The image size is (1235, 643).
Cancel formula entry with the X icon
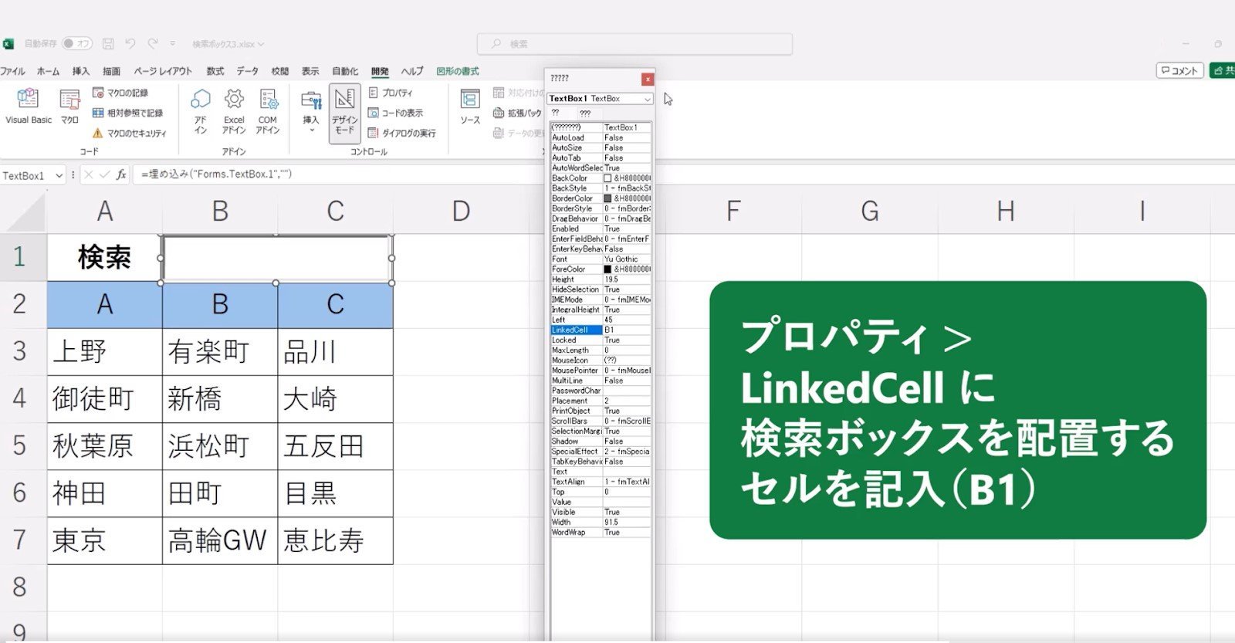[x=88, y=175]
